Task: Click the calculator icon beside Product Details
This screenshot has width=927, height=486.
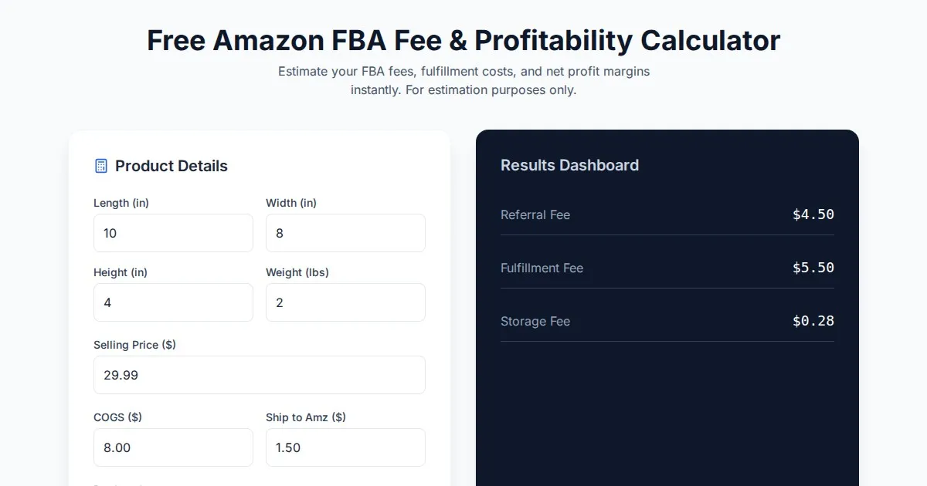Action: 100,166
